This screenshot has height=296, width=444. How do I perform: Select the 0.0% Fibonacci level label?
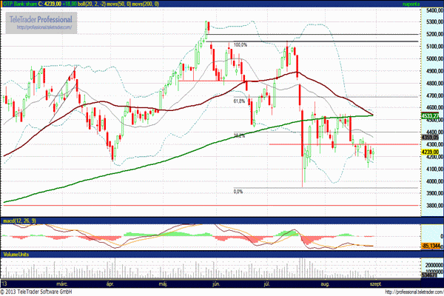tap(238, 192)
